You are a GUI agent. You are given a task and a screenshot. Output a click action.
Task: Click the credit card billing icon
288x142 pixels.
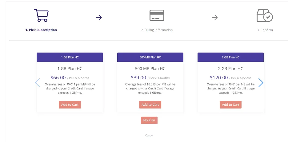[x=157, y=16]
